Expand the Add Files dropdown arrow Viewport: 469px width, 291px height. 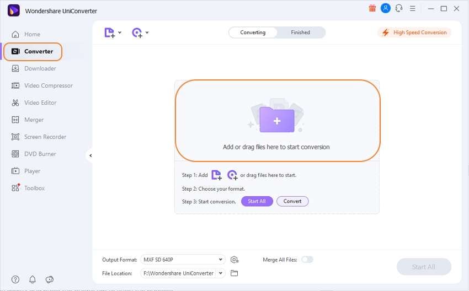[120, 33]
